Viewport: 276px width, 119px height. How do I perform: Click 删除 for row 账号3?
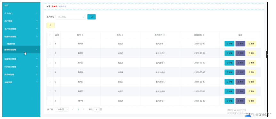(x=251, y=63)
